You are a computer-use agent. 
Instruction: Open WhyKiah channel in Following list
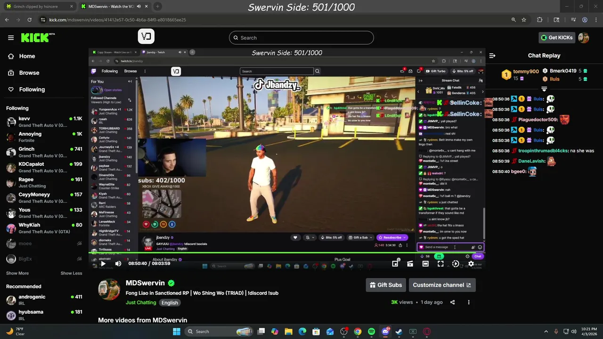pyautogui.click(x=44, y=228)
